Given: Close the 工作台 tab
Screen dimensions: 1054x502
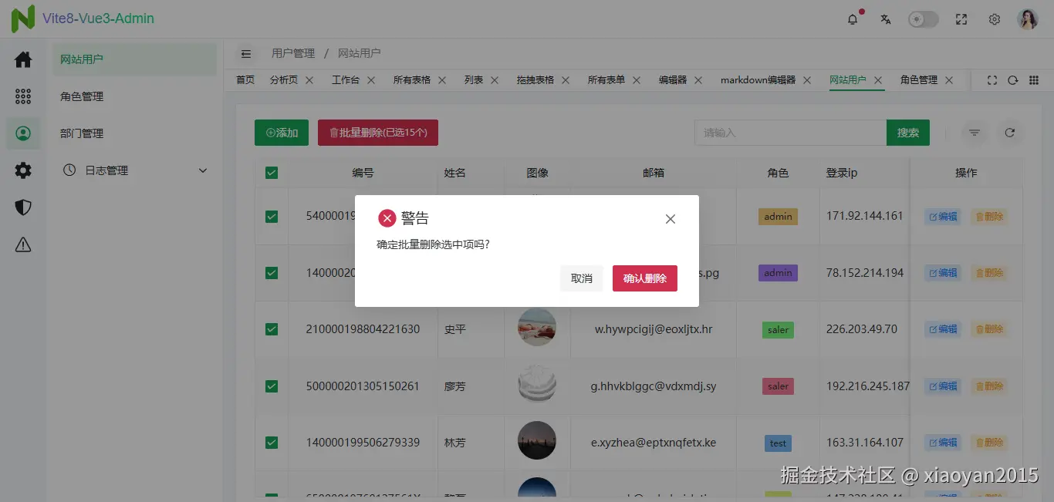Looking at the screenshot, I should [371, 80].
